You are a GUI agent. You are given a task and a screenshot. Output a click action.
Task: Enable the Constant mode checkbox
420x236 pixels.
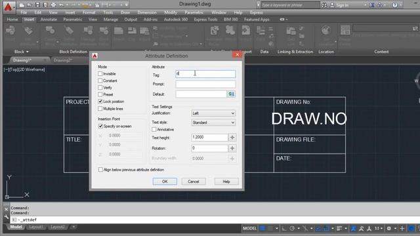coord(100,81)
